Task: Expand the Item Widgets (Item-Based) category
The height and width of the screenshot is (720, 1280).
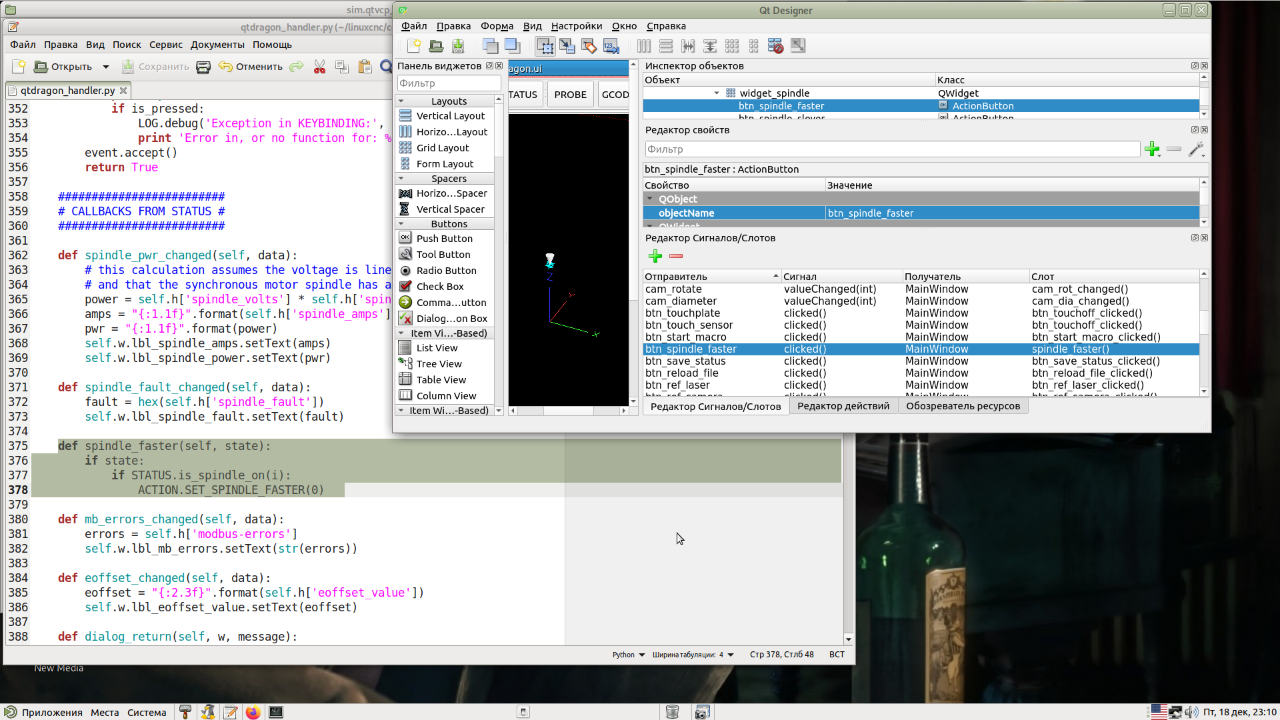Action: [401, 411]
